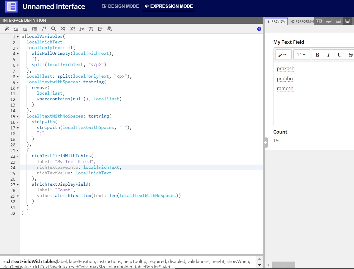
Task: Select the wide desktop preview icon
Action: pyautogui.click(x=328, y=21)
